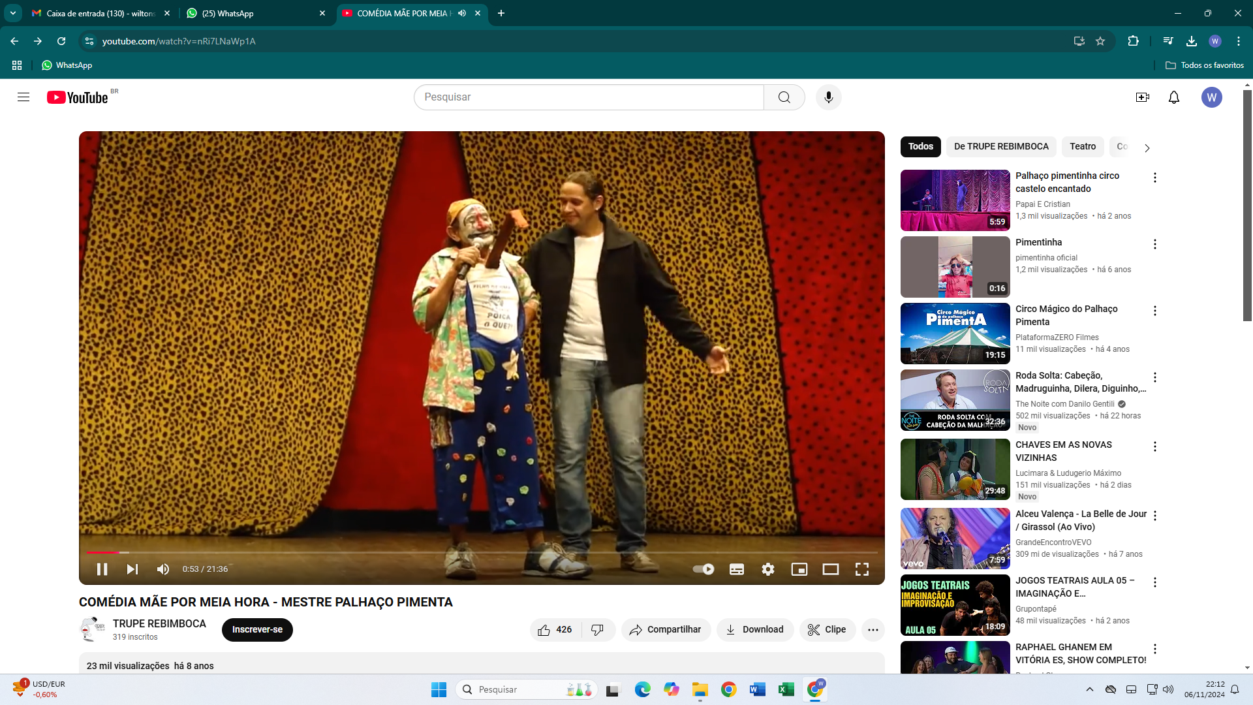The height and width of the screenshot is (705, 1253).
Task: Pause the playing video
Action: point(102,569)
